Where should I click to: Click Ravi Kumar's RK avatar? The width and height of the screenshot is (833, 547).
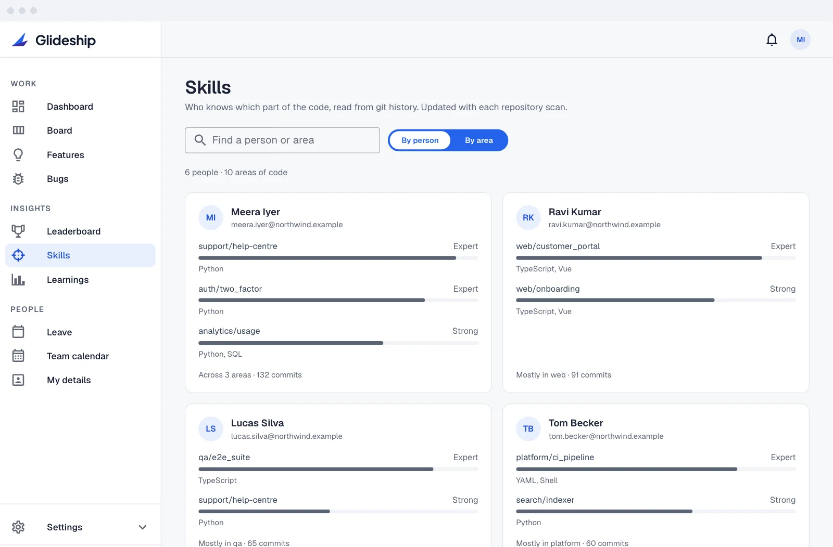tap(528, 217)
